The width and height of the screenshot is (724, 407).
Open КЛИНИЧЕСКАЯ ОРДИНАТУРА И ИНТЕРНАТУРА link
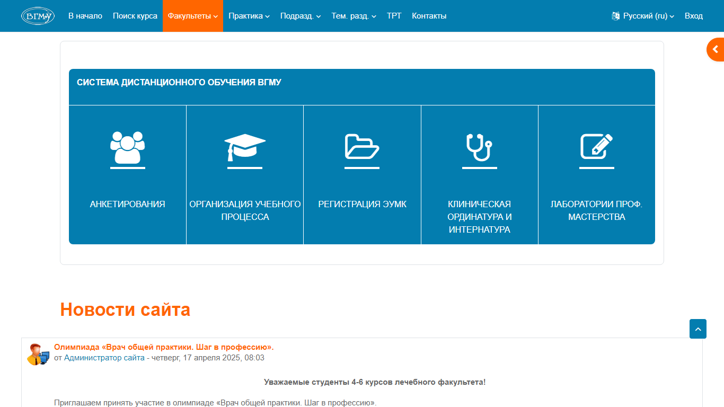[479, 217]
